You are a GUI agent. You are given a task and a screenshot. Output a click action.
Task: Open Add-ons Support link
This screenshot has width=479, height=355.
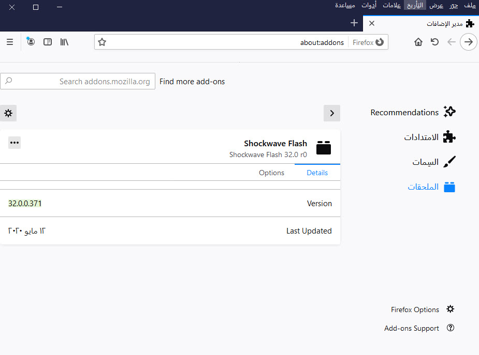[x=419, y=328]
